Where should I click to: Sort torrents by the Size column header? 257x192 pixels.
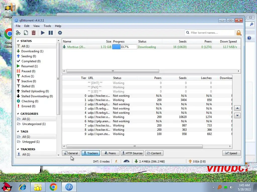(99, 41)
